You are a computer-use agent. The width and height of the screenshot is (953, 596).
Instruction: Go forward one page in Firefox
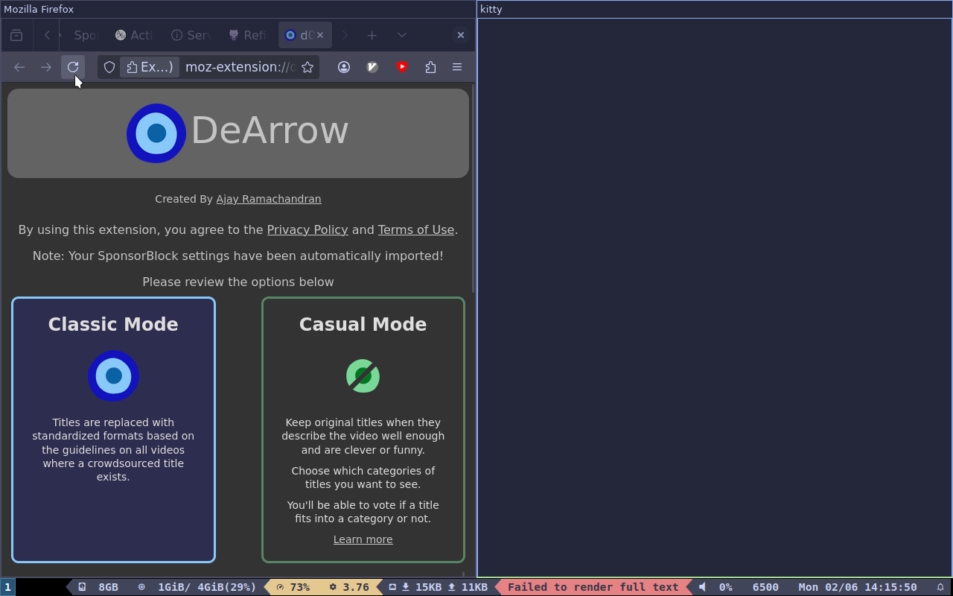(46, 67)
